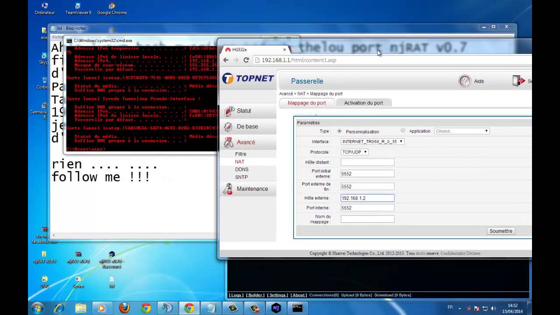Open the lol file desktop icon
This screenshot has width=560, height=315.
click(112, 282)
